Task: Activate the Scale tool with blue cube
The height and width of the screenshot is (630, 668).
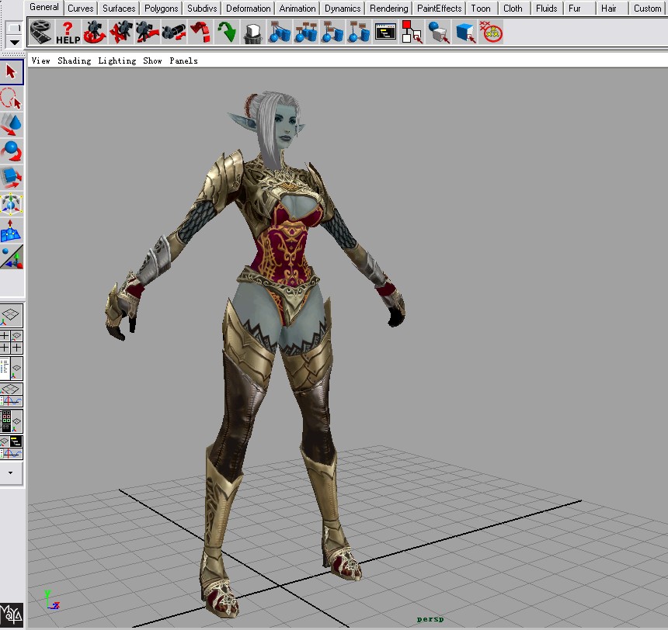Action: 12,178
